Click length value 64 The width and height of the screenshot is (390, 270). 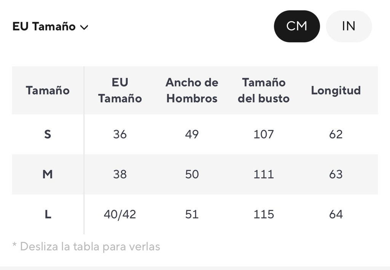point(336,214)
